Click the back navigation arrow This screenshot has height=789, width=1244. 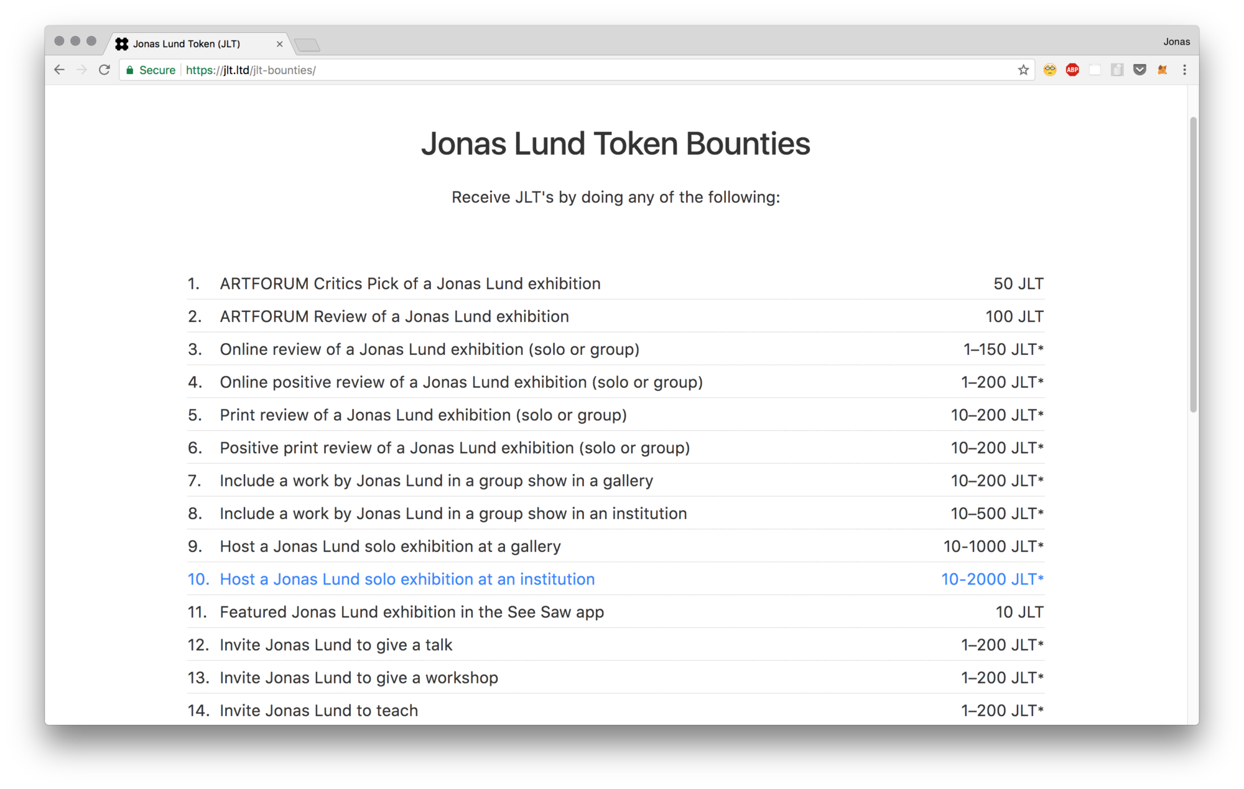pos(59,70)
